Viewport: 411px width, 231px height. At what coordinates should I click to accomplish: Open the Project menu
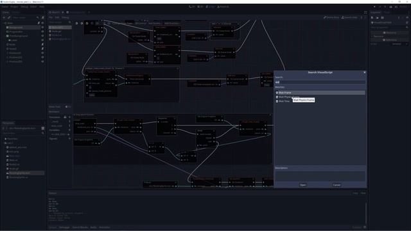tap(14, 7)
